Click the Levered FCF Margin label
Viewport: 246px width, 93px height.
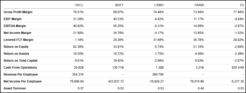18,40
